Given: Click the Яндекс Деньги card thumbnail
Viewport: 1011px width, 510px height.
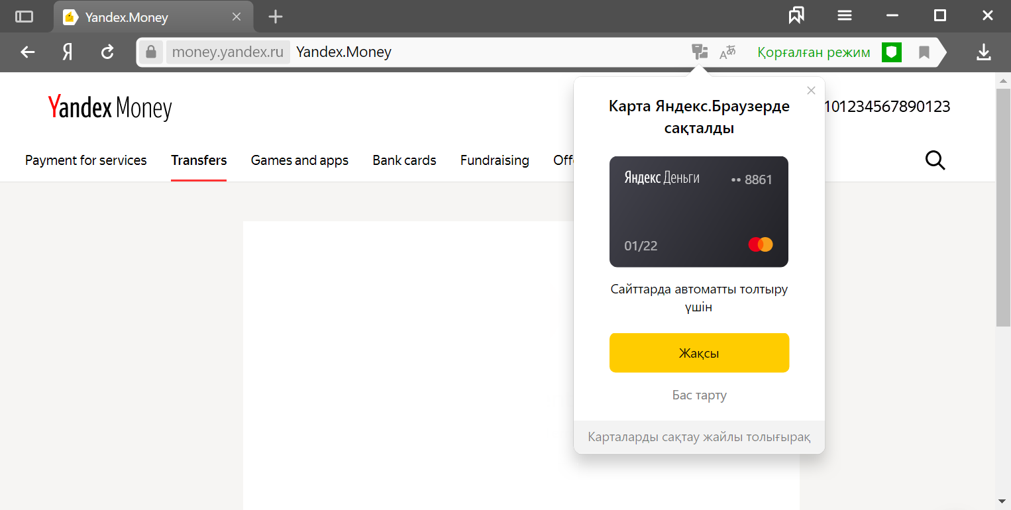Looking at the screenshot, I should (699, 211).
